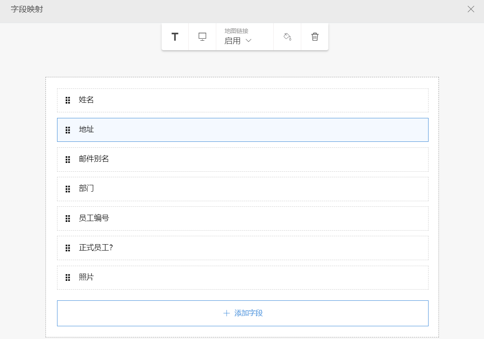Click drag handle icon beside 邮件别名
Viewport: 484px width, 339px height.
tap(68, 159)
